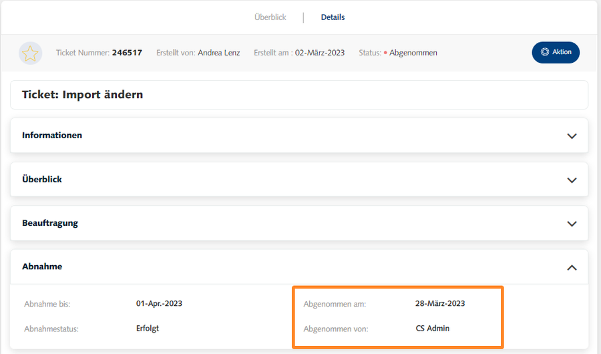Image resolution: width=601 pixels, height=354 pixels.
Task: Click the CS Admin value
Action: tap(432, 328)
